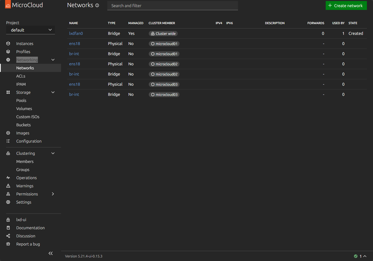Open the Buckets menu item
Image resolution: width=373 pixels, height=261 pixels.
[31, 125]
